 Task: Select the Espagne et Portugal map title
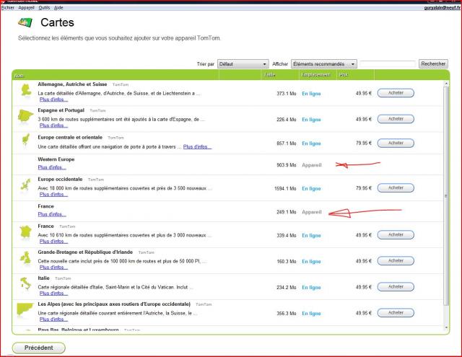tap(61, 110)
